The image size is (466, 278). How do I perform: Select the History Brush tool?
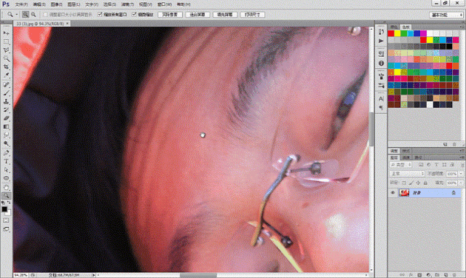click(7, 110)
